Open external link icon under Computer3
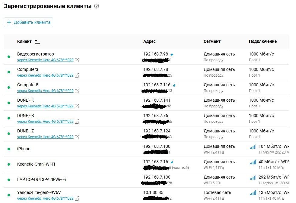Image resolution: width=296 pixels, height=203 pixels. tap(77, 75)
